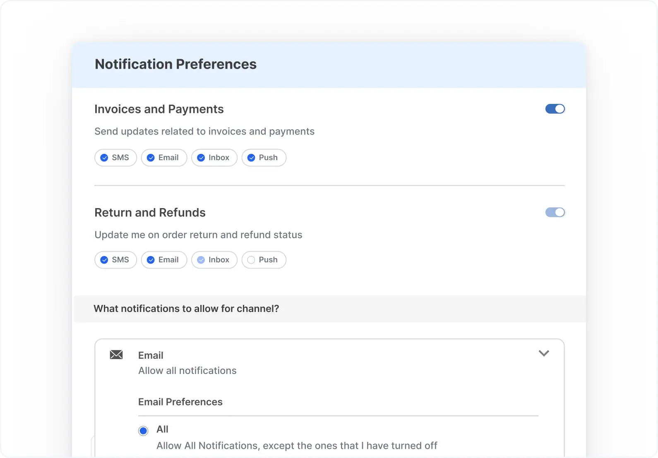Screen dimensions: 658x458
Task: Toggle the Return and Refunds switch
Action: click(x=555, y=212)
